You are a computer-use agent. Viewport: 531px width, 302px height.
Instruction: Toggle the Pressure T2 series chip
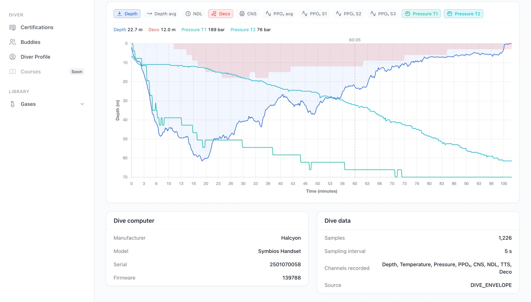tap(463, 14)
